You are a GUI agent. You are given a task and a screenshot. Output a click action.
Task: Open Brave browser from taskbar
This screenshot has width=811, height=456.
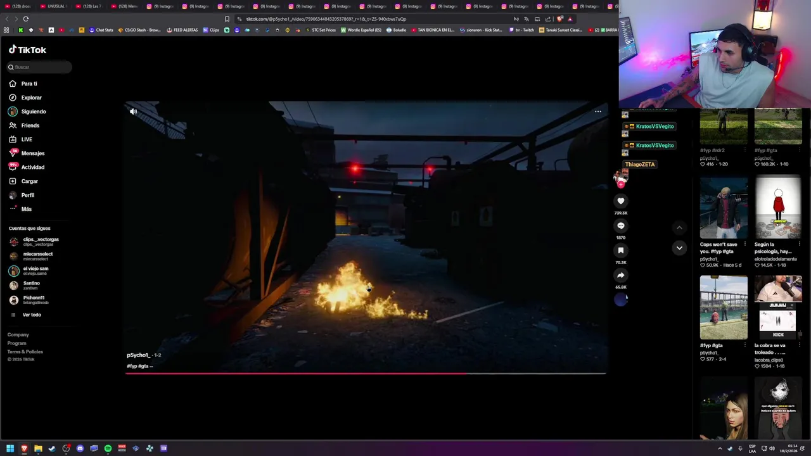[x=24, y=448]
